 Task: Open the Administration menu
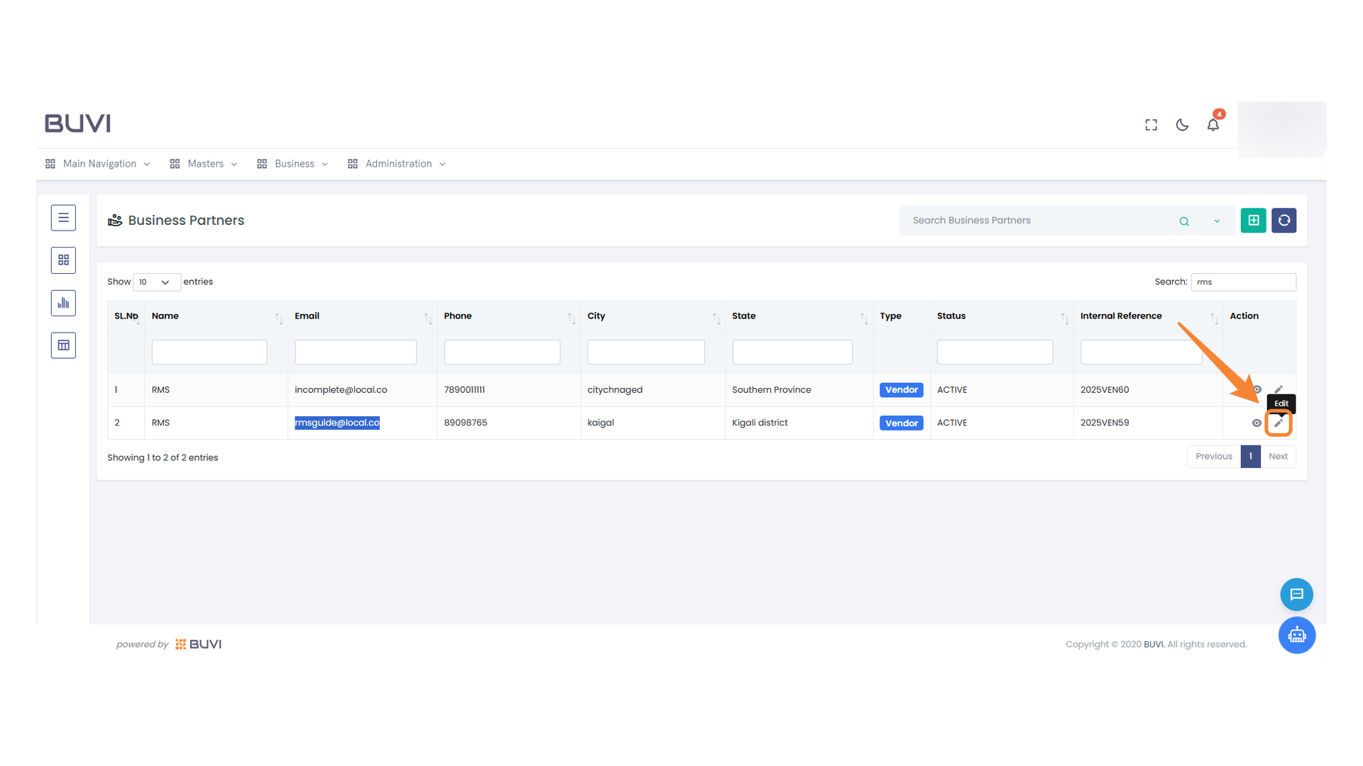tap(397, 164)
